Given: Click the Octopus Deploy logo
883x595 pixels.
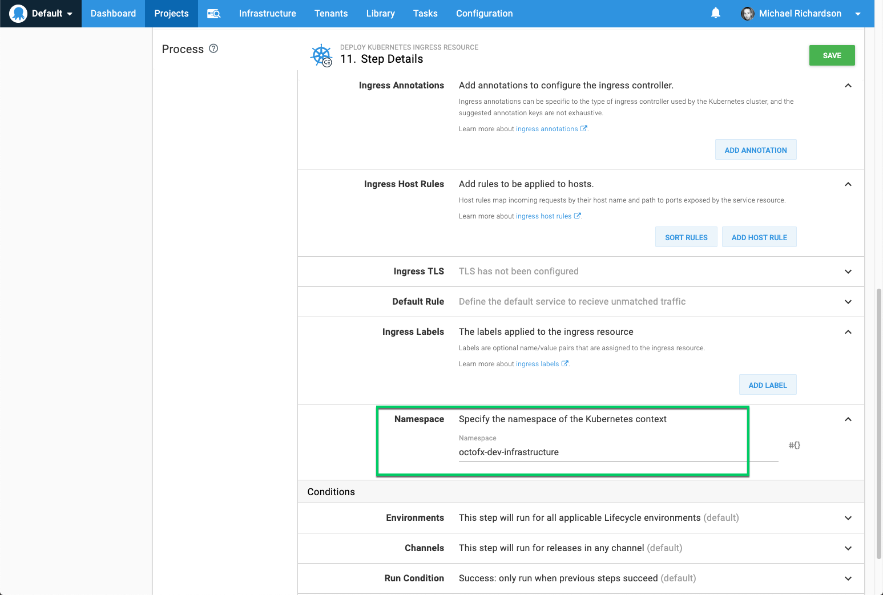Looking at the screenshot, I should (17, 13).
